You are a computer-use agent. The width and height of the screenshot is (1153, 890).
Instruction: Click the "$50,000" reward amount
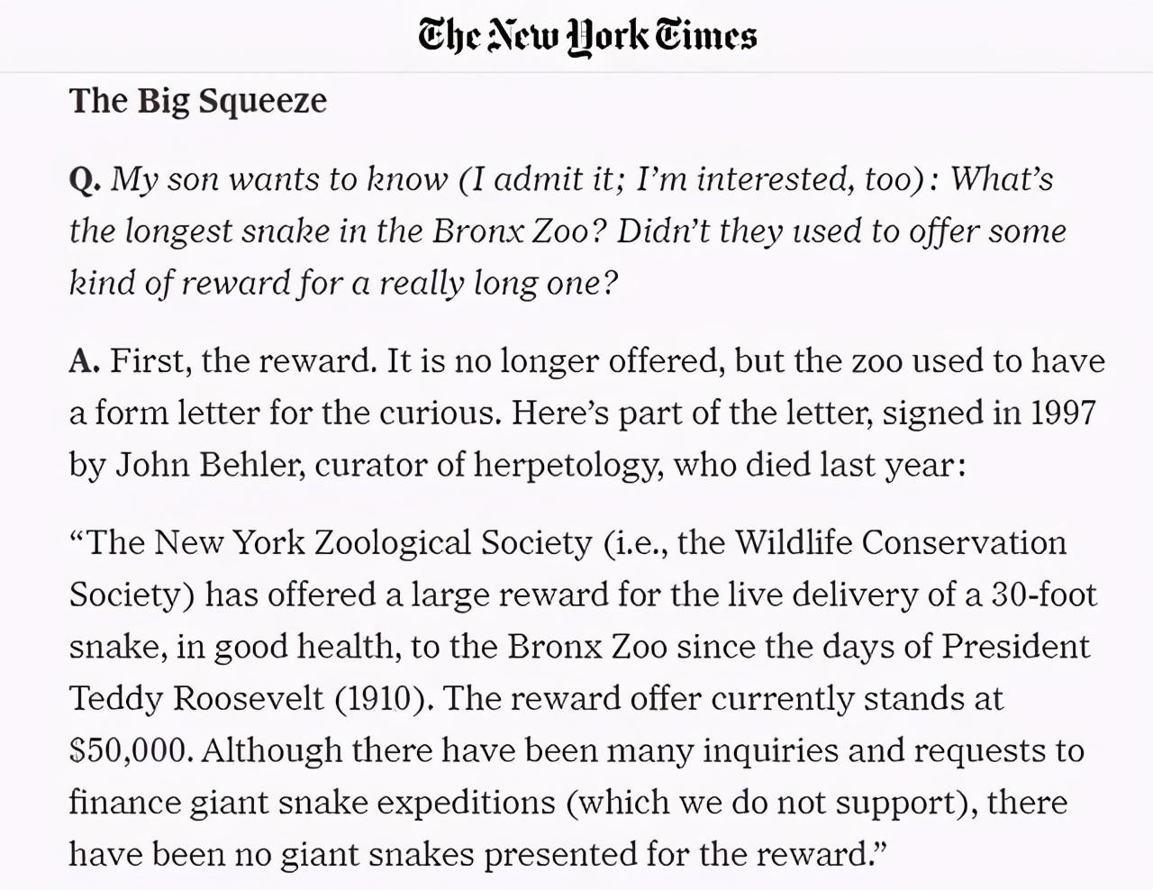(130, 750)
